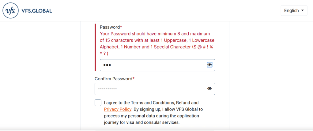Click the Confirm Password label text
313x131 pixels.
coord(113,79)
